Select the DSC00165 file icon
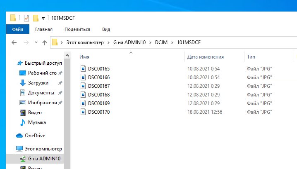Image resolution: width=297 pixels, height=169 pixels. (x=83, y=68)
